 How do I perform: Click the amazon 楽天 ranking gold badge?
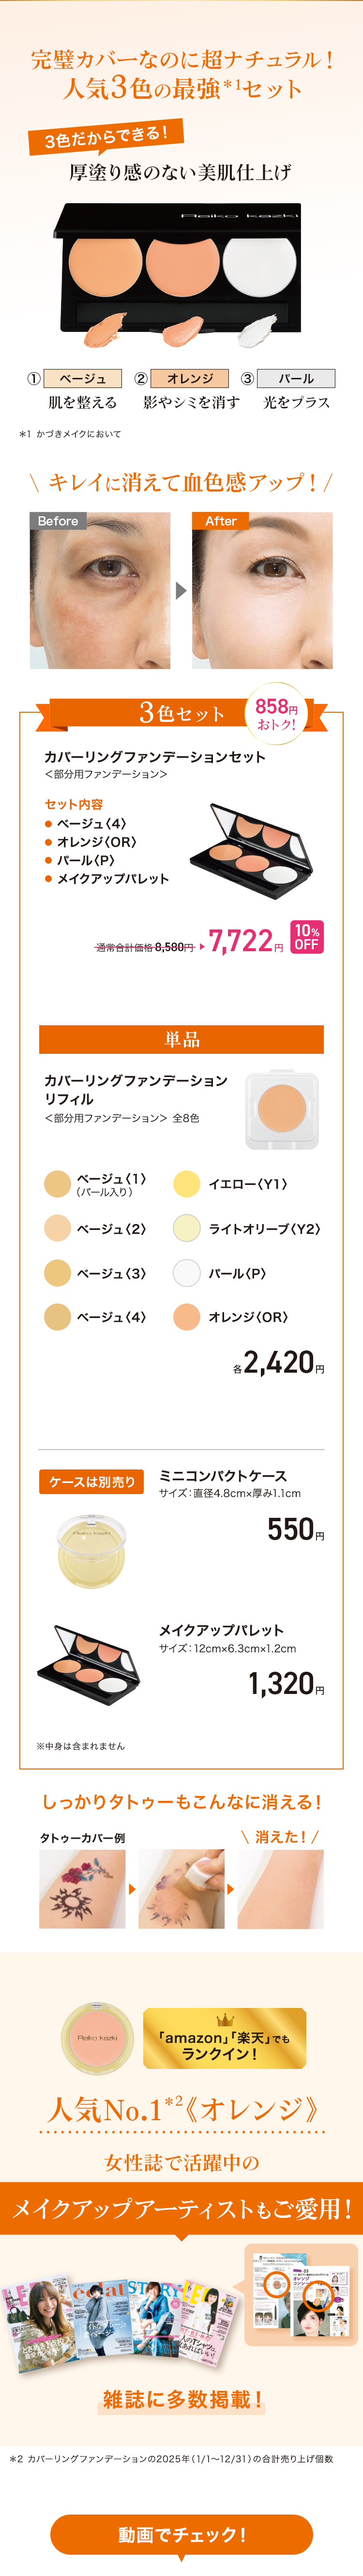tap(224, 2039)
